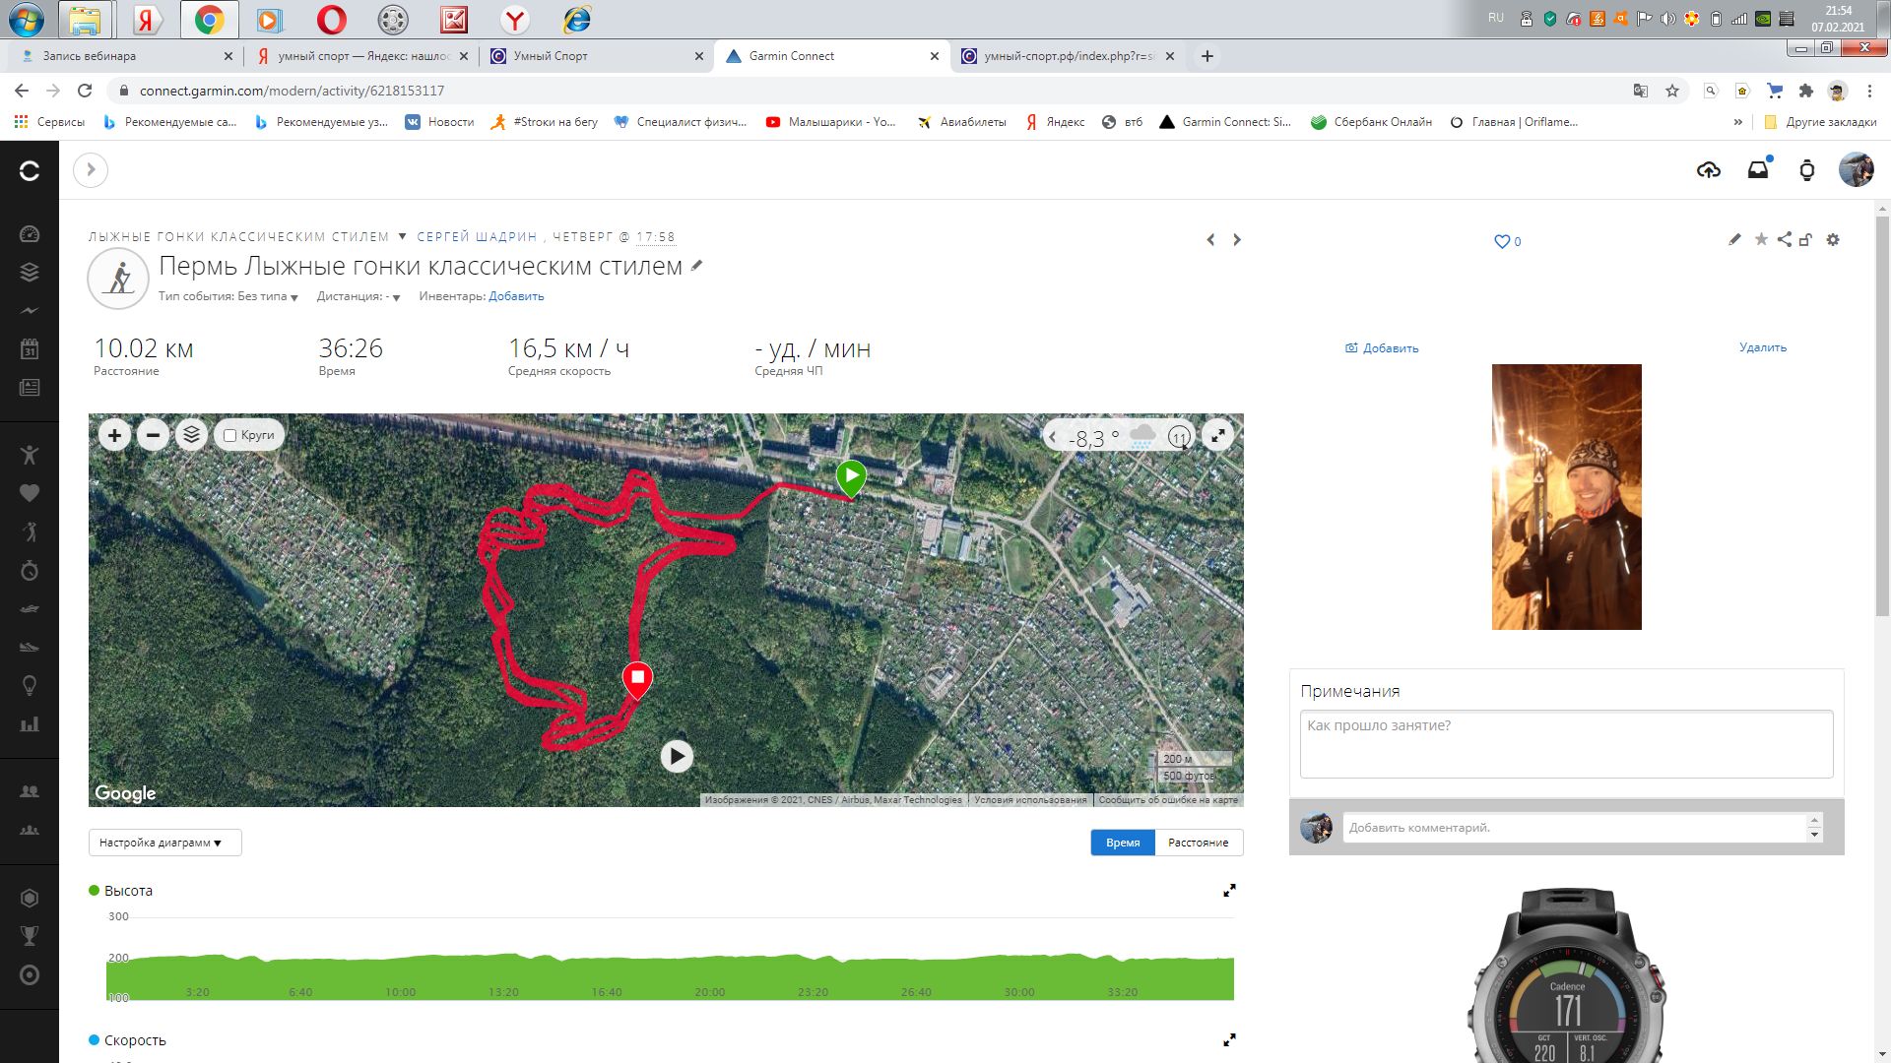Image resolution: width=1891 pixels, height=1063 pixels.
Task: Click the Добавить комментарий input field
Action: [x=1576, y=828]
